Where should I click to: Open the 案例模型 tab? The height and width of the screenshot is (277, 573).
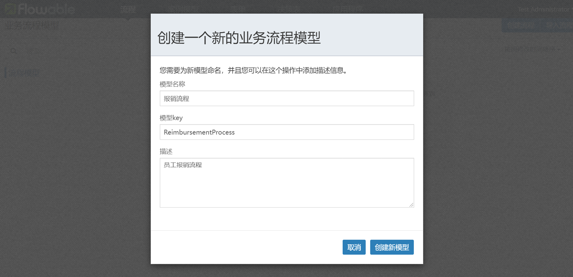click(183, 9)
